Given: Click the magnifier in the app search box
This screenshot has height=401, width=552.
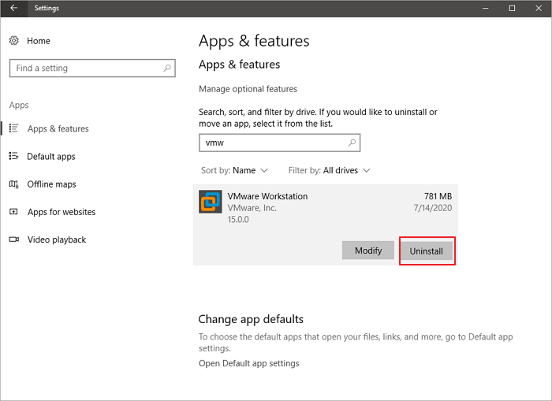Looking at the screenshot, I should pyautogui.click(x=352, y=143).
